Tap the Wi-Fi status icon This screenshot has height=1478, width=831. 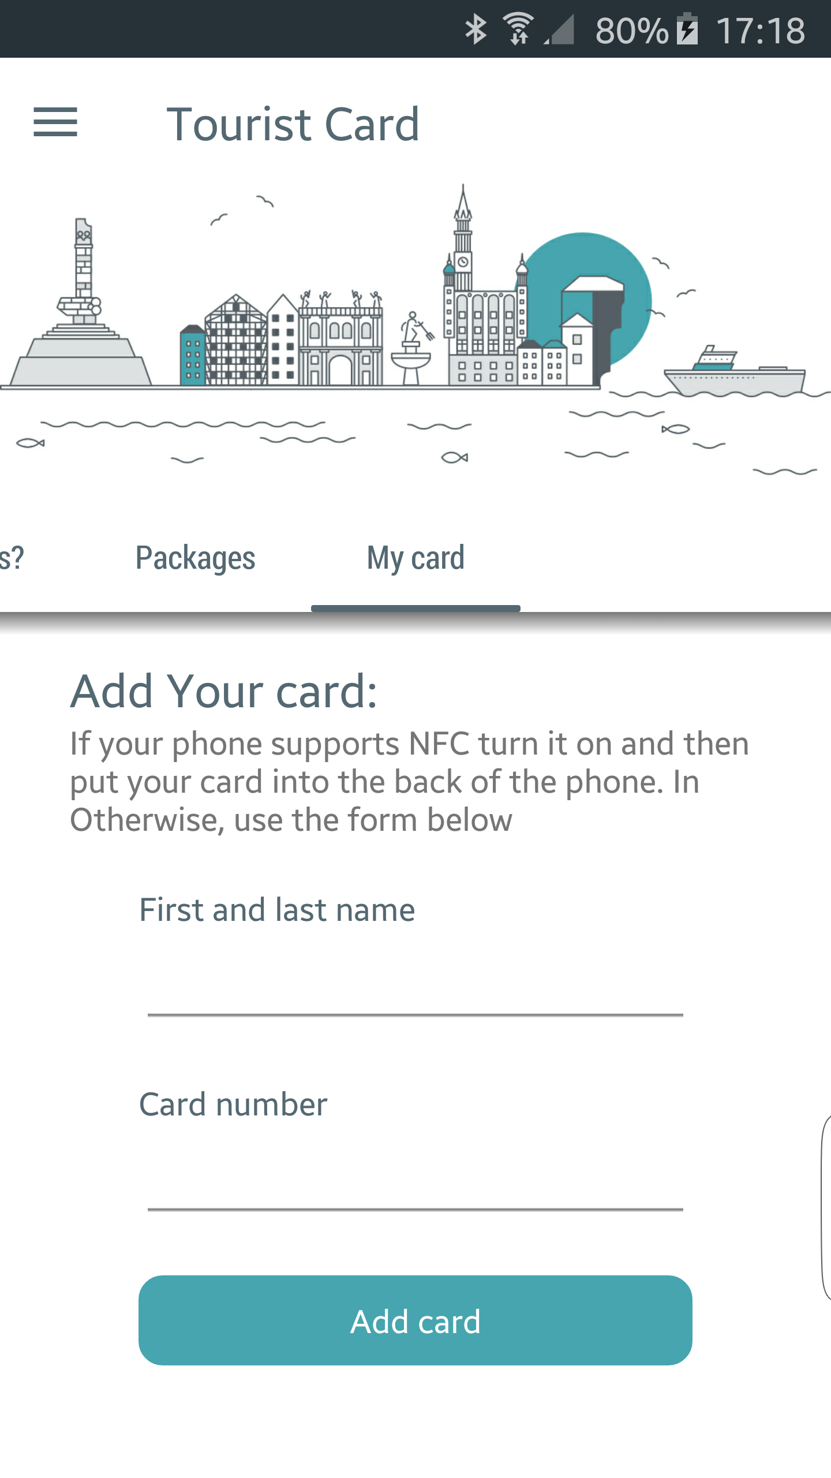(x=518, y=29)
